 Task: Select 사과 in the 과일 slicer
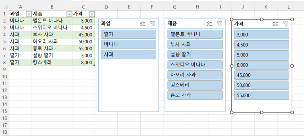tap(128, 55)
